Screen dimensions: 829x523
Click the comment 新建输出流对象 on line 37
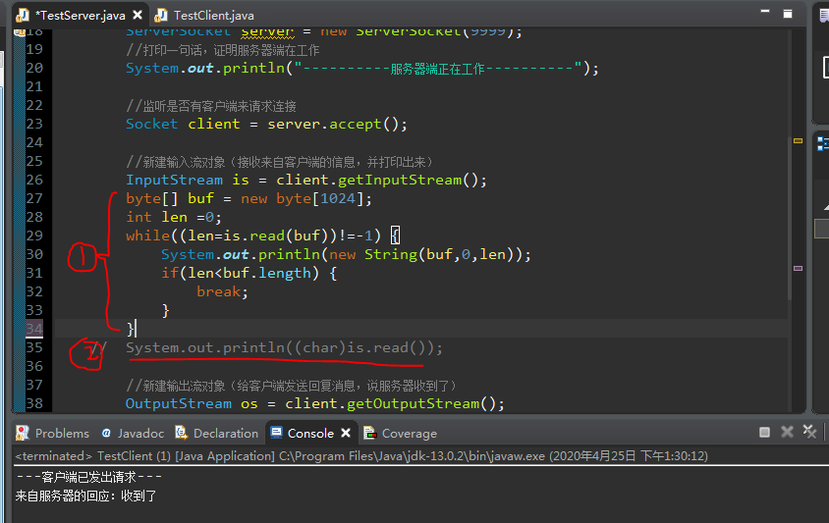(292, 385)
